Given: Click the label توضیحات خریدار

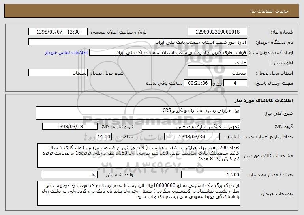Looking at the screenshot, I should coord(277,194).
